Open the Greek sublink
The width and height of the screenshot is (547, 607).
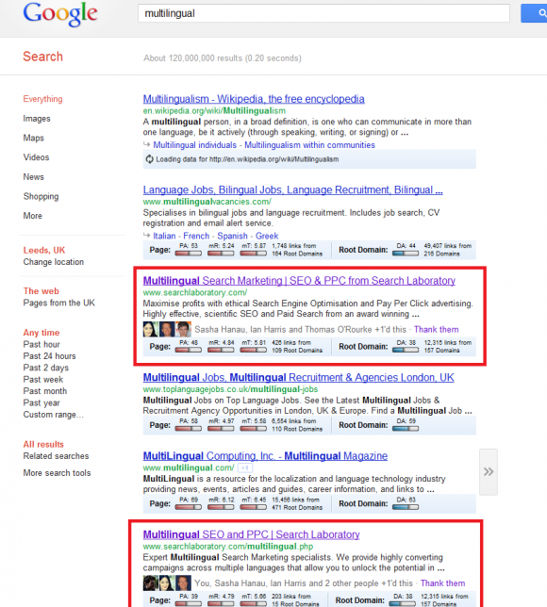pos(267,237)
